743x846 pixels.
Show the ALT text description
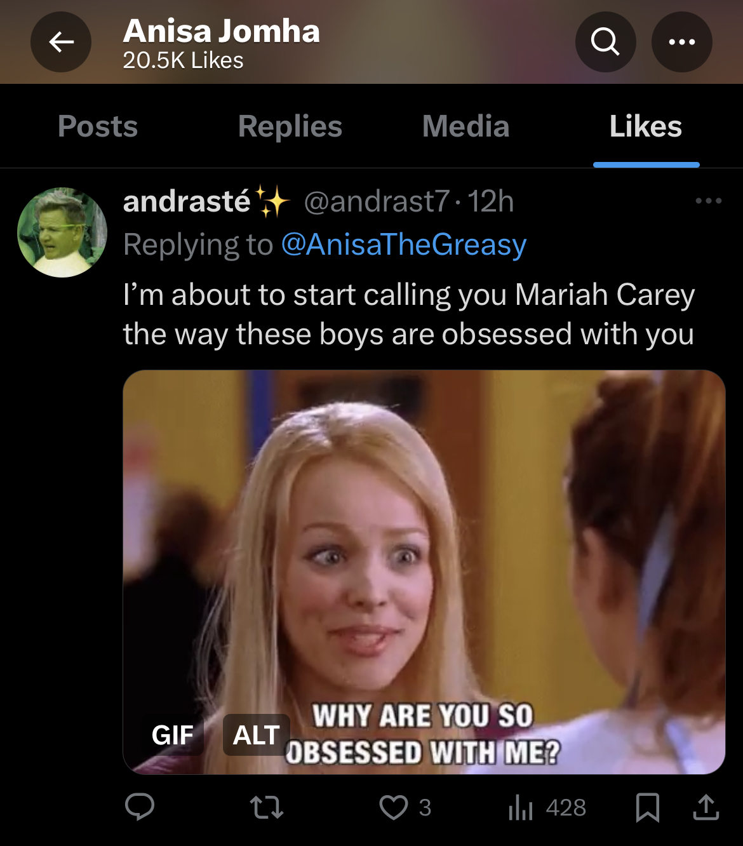click(257, 735)
